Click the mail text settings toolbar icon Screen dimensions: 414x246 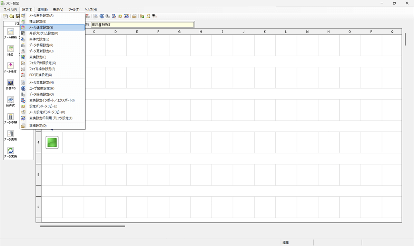coord(96,16)
